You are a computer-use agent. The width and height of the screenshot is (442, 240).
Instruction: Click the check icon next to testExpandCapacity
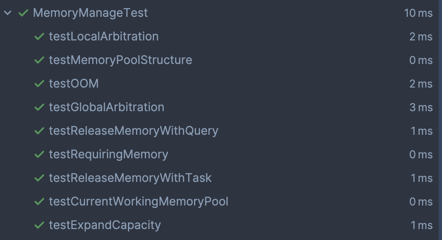coord(39,225)
